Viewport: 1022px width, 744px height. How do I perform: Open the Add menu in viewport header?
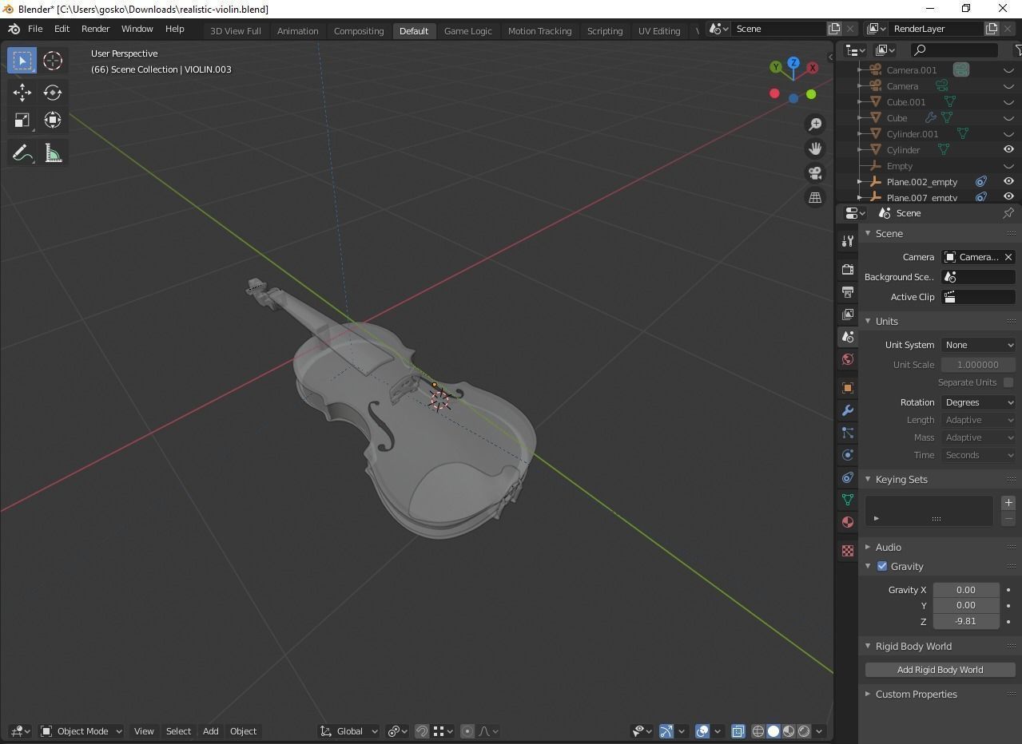point(210,731)
